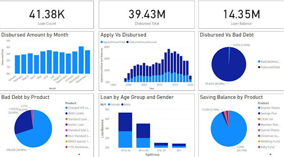The height and width of the screenshot is (157, 284).
Task: Filter by Female in gender legend
Action: (x=114, y=105)
